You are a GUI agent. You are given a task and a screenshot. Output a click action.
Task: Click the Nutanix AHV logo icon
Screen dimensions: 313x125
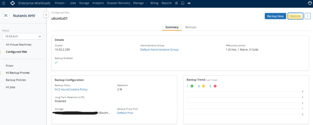pos(6,16)
